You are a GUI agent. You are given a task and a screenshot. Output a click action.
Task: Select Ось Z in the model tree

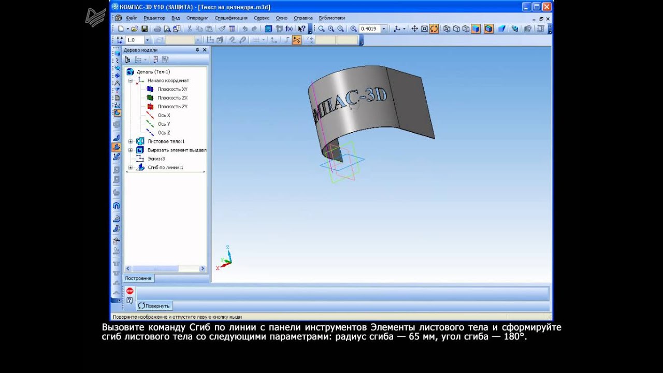(x=164, y=133)
